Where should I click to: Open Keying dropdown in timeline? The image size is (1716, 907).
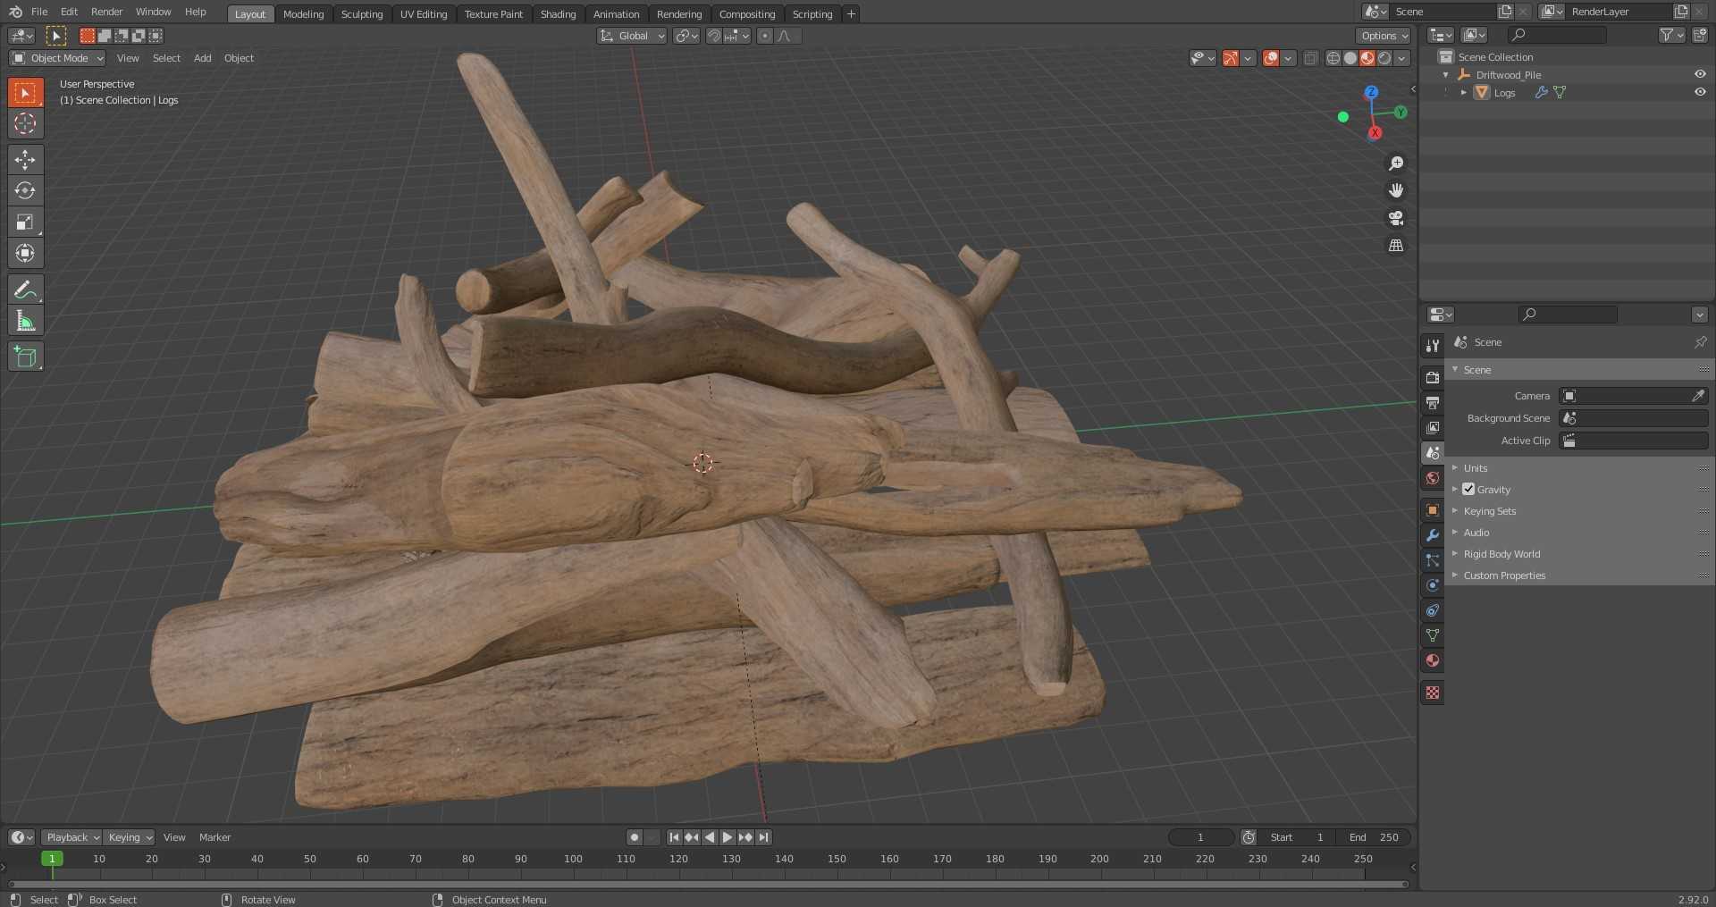[129, 837]
